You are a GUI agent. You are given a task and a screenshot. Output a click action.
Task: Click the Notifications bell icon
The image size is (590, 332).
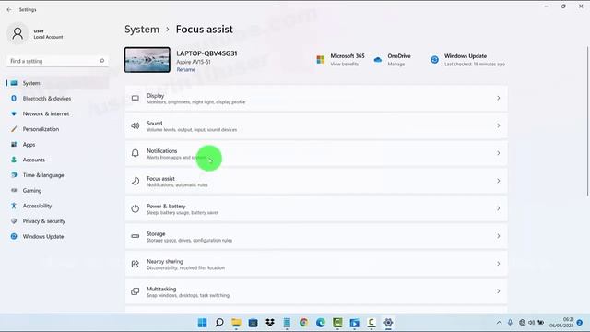click(x=136, y=153)
